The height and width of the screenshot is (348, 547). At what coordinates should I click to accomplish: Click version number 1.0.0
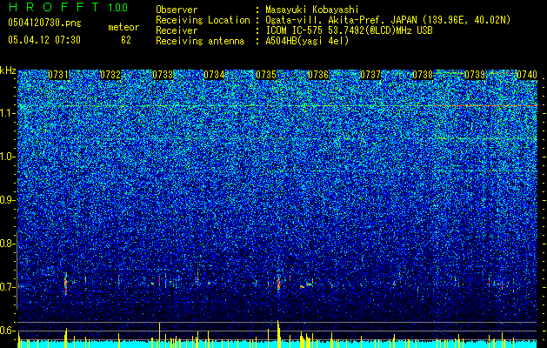[x=117, y=7]
